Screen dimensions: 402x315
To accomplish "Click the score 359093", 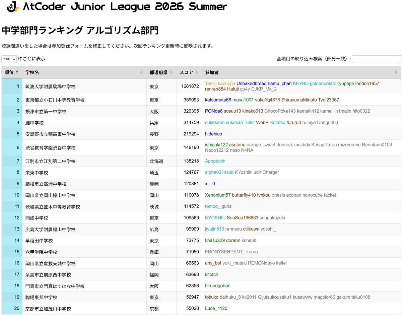I will (x=191, y=100).
